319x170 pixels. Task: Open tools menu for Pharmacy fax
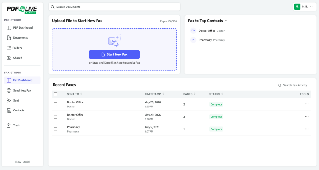pos(307,129)
